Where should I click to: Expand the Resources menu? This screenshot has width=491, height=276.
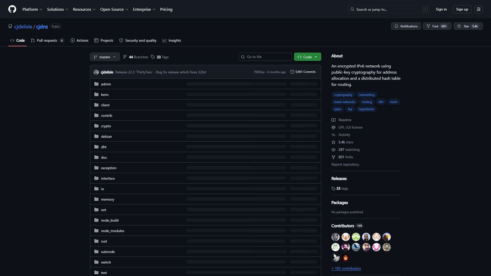[84, 9]
